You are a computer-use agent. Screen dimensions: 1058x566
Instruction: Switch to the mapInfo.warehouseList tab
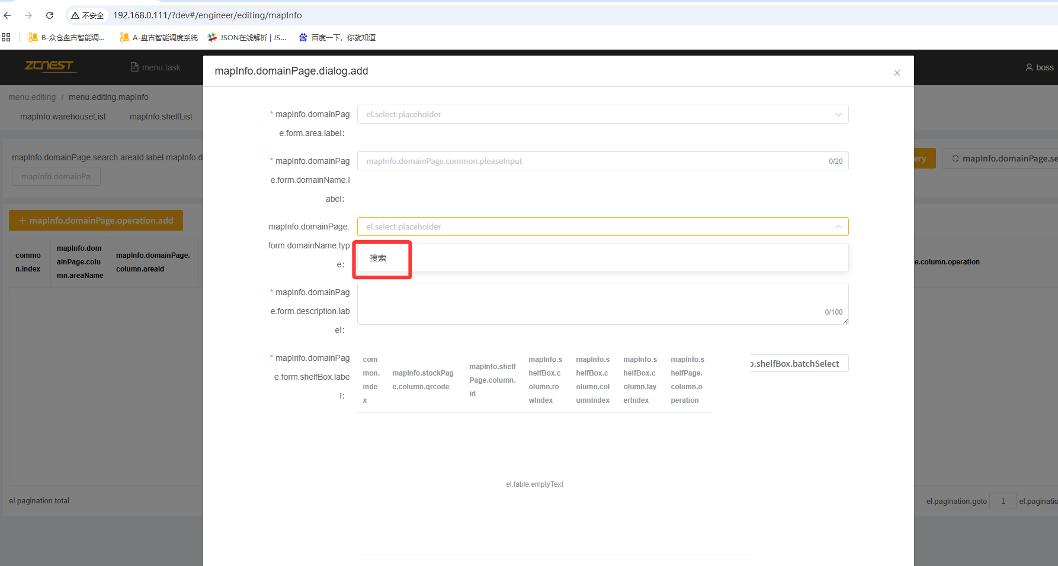point(63,117)
